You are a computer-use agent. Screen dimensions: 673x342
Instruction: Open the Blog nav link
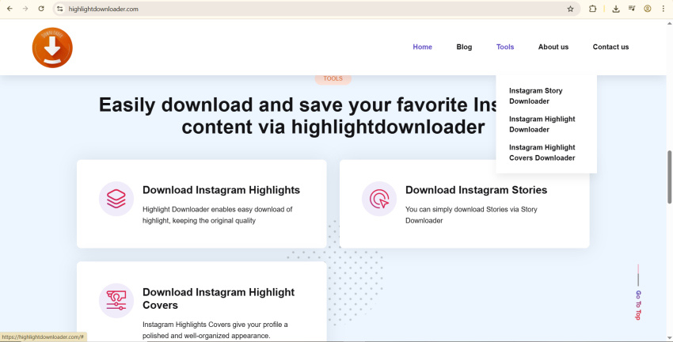pyautogui.click(x=464, y=47)
